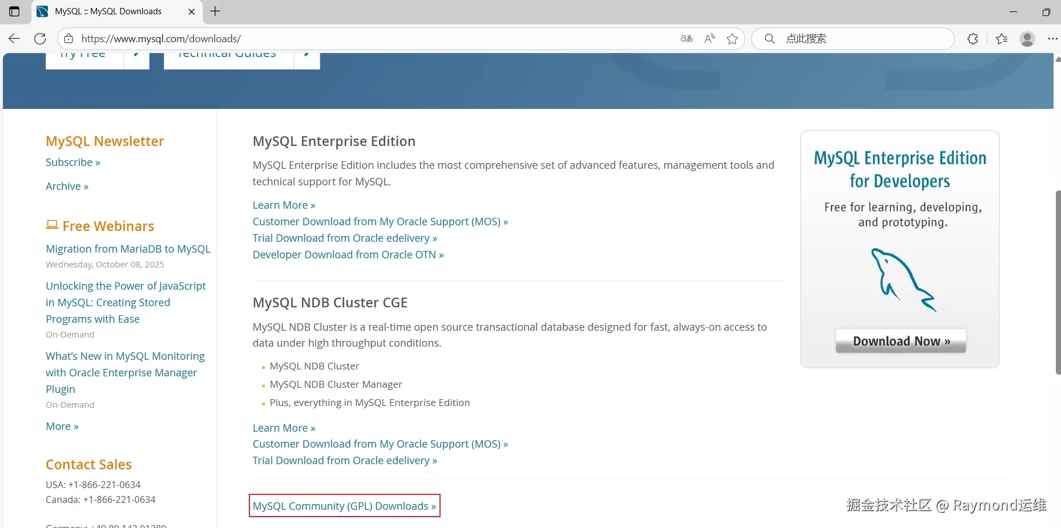This screenshot has height=528, width=1061.
Task: Close the MySQL Downloads tab
Action: tap(192, 11)
